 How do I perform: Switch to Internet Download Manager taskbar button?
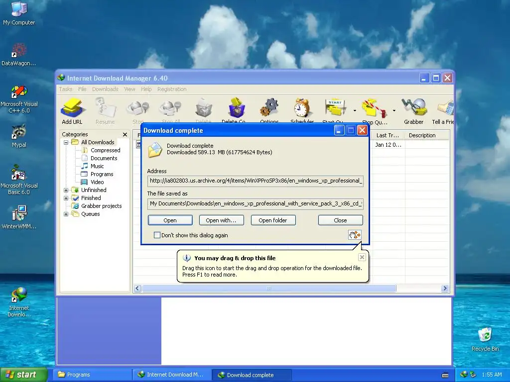[171, 375]
